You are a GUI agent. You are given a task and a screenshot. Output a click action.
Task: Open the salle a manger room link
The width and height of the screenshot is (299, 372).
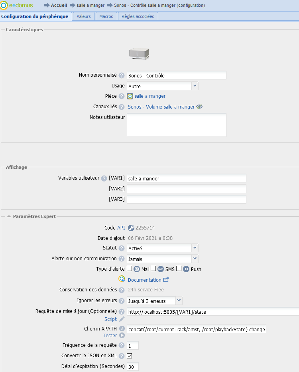[x=150, y=96]
